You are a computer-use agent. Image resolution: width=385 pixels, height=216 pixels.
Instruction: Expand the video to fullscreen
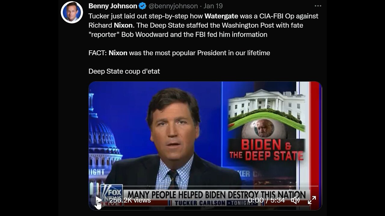coord(312,200)
